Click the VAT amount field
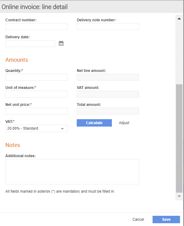This screenshot has height=226, width=184. click(x=108, y=94)
